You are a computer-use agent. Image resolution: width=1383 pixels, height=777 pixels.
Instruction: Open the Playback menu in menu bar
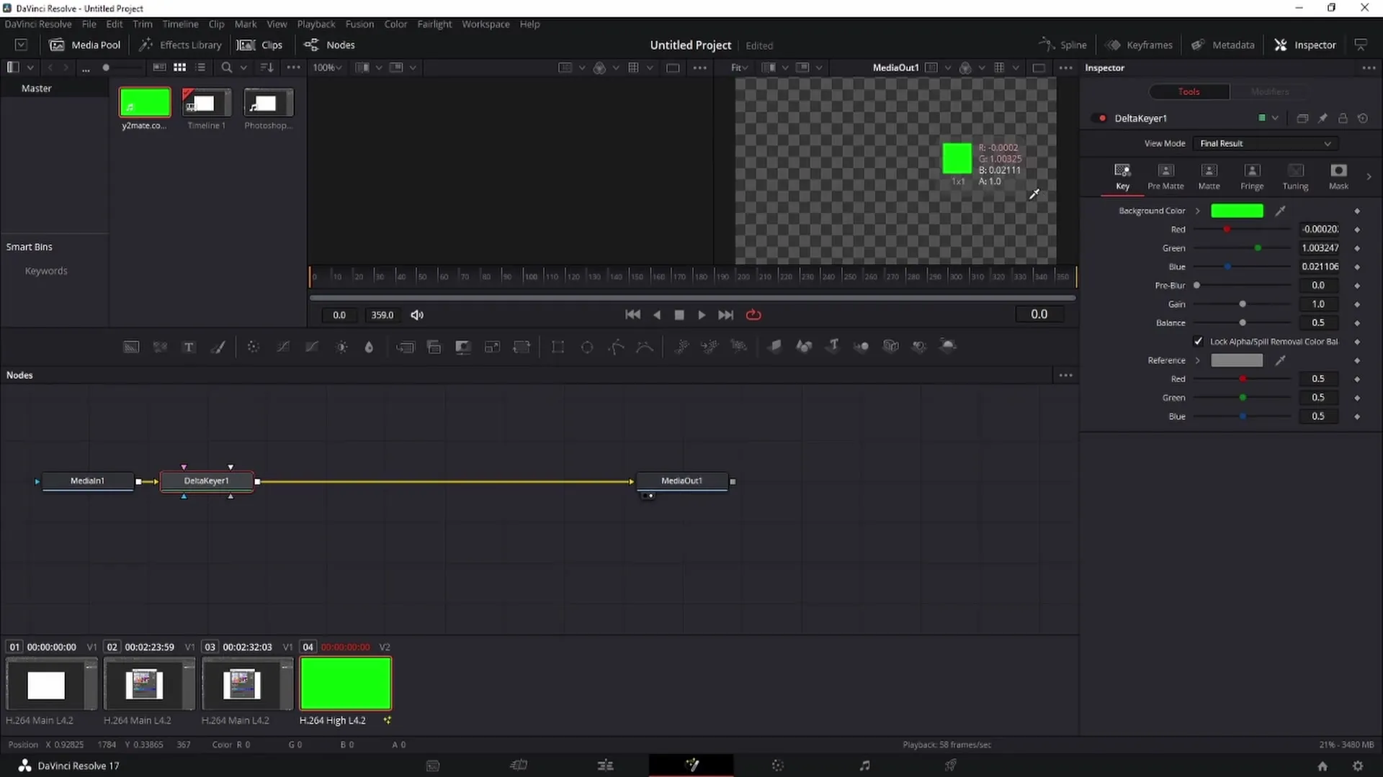pyautogui.click(x=316, y=24)
